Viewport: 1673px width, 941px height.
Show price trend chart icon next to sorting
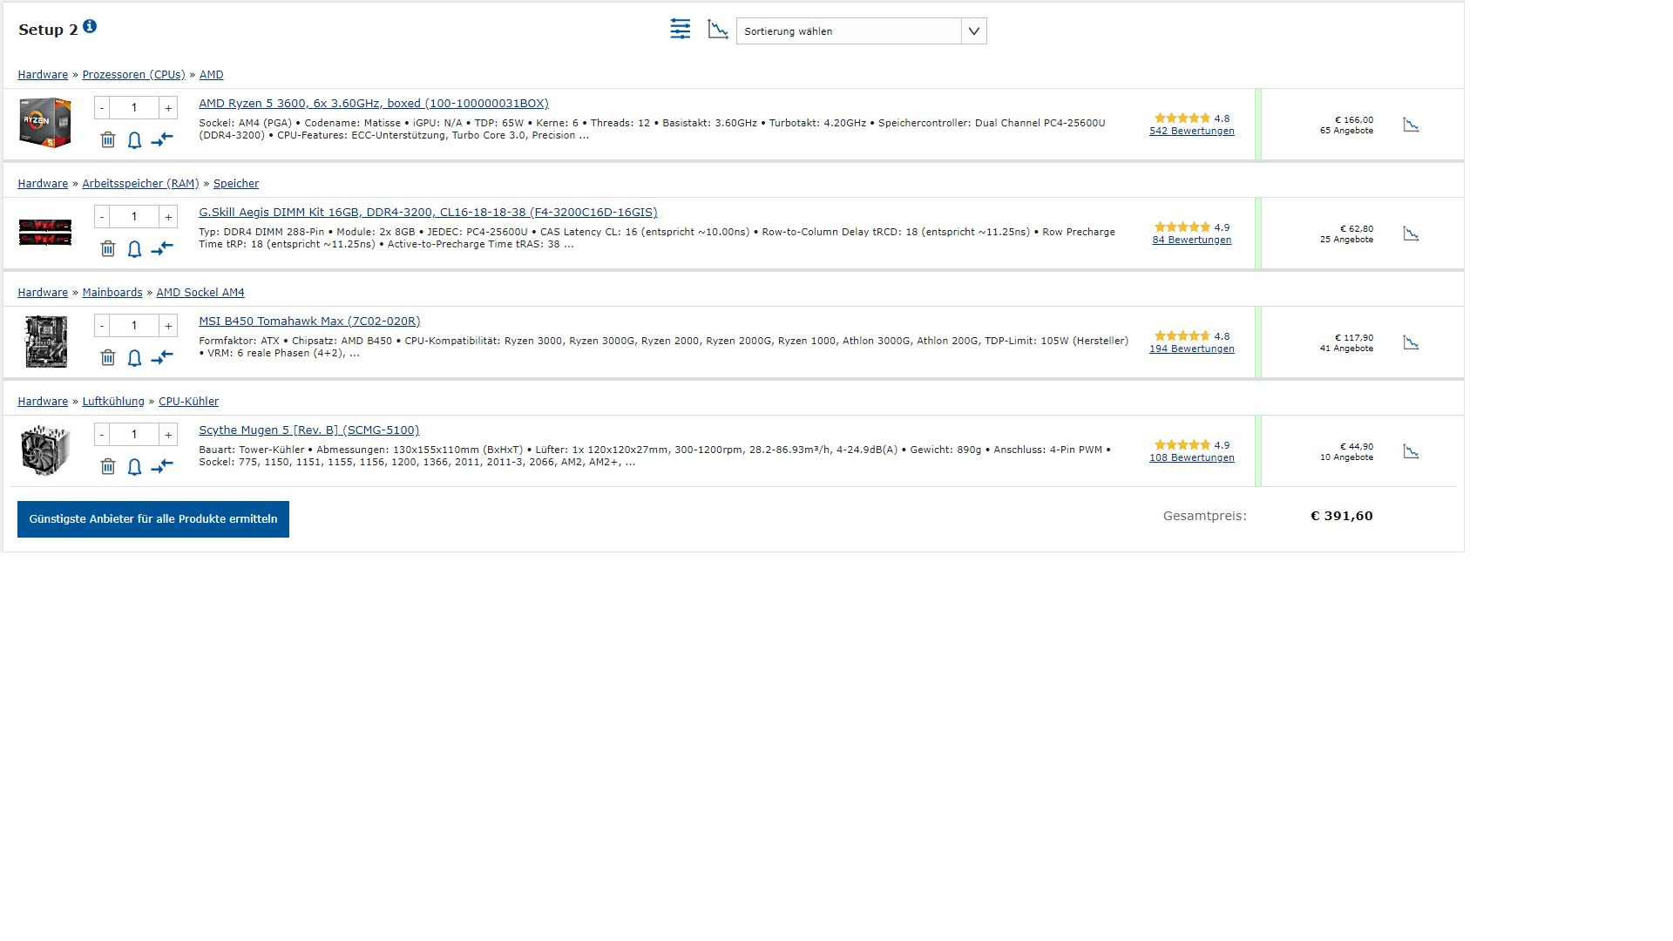pyautogui.click(x=718, y=30)
